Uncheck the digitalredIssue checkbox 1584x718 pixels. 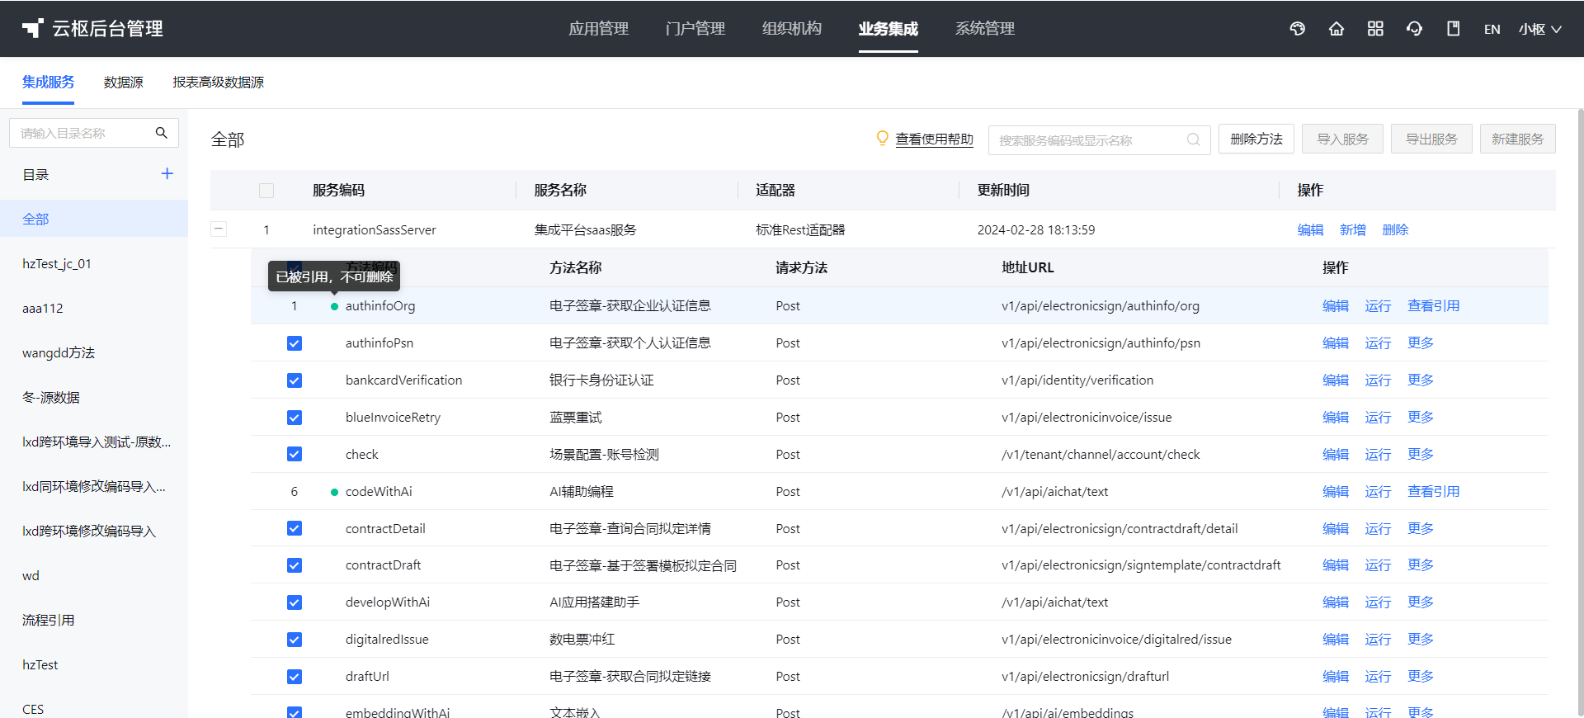(295, 640)
